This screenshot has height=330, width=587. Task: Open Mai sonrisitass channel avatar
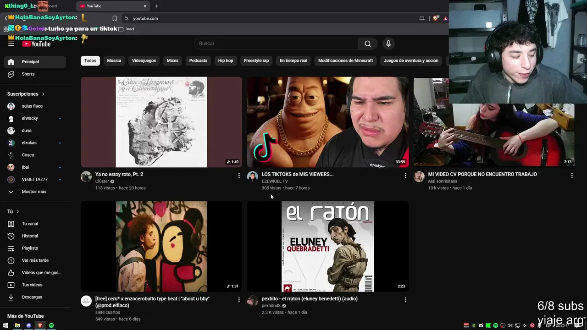pyautogui.click(x=419, y=177)
